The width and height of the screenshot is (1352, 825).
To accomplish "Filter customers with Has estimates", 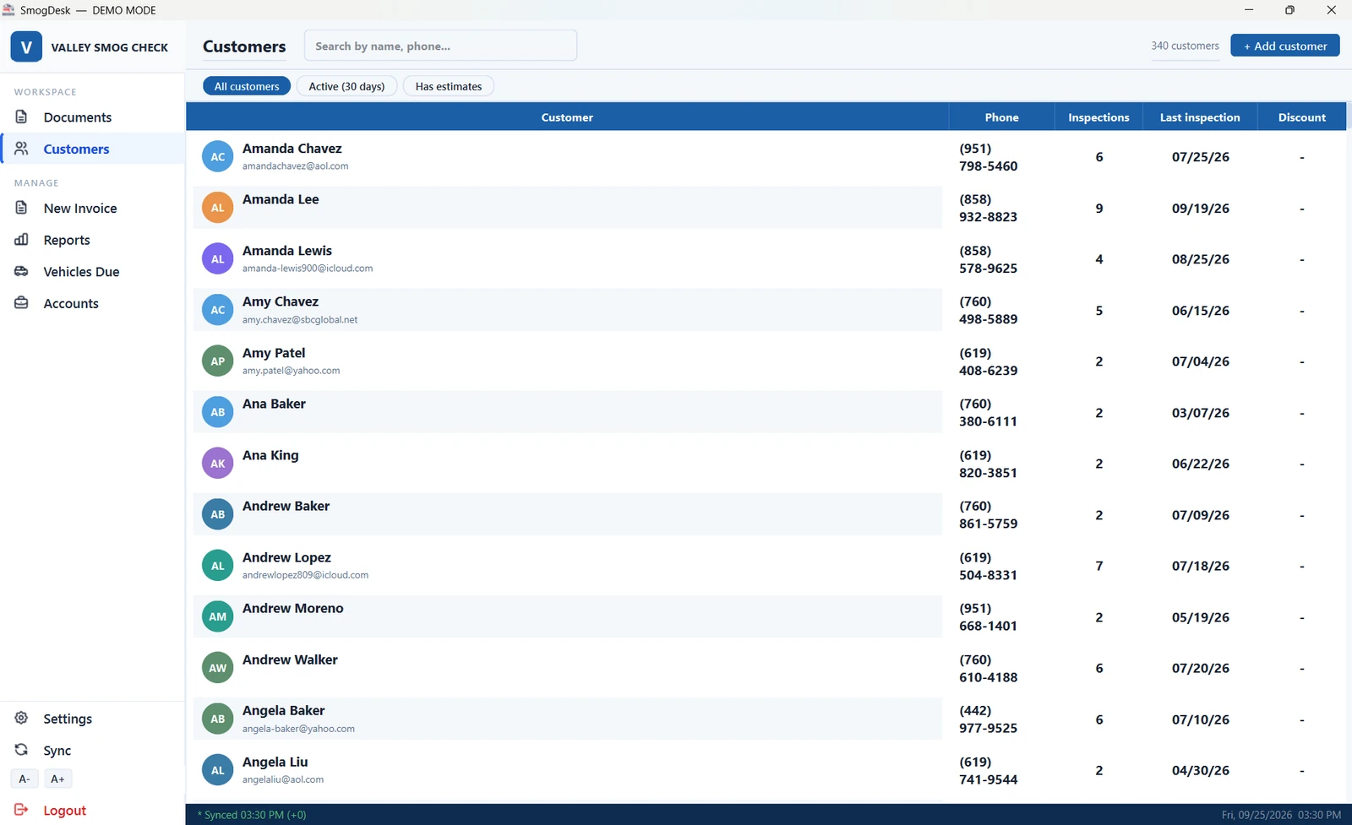I will (449, 86).
